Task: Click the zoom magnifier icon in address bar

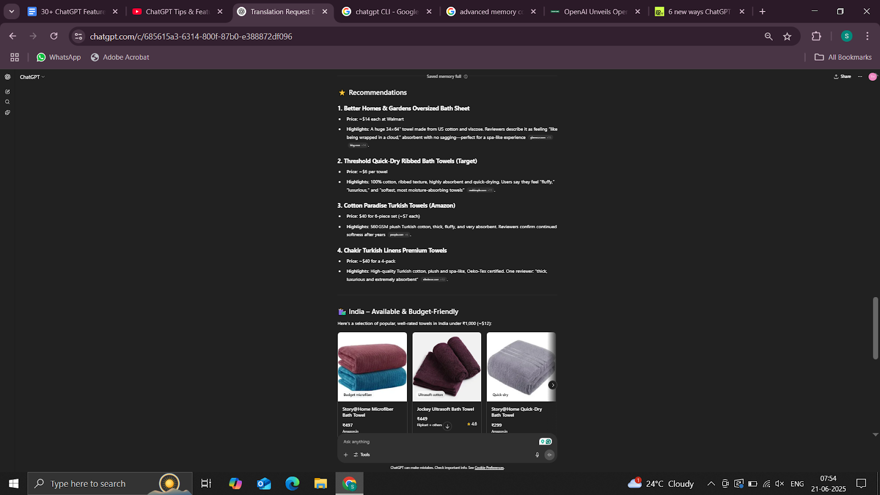Action: tap(768, 36)
